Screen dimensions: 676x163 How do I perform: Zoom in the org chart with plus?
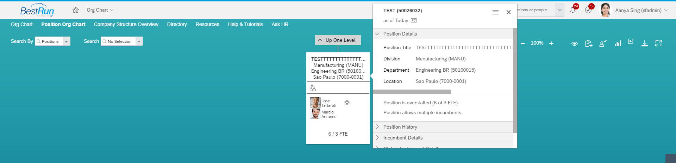(x=551, y=44)
